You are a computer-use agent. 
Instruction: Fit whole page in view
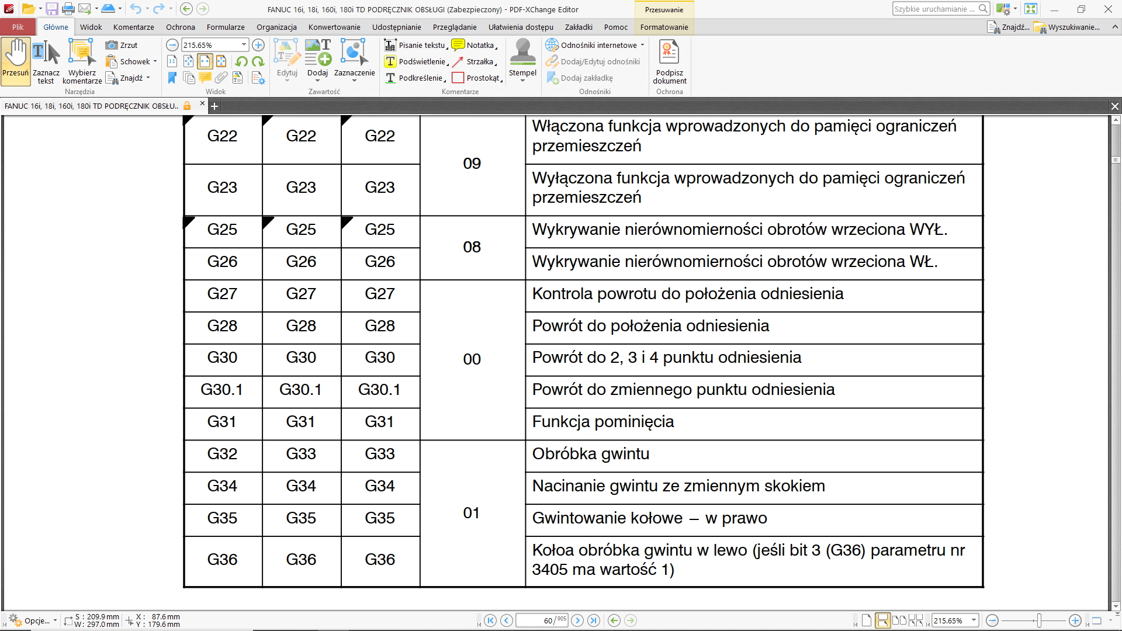[x=188, y=61]
